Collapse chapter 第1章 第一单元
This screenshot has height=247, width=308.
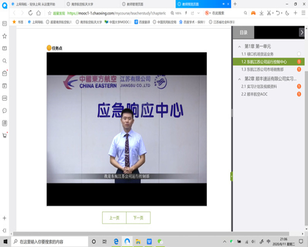(240, 46)
